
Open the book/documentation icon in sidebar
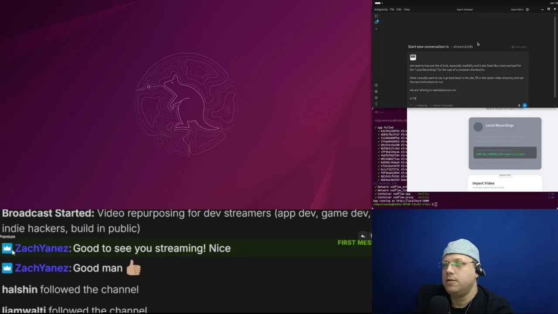376,85
